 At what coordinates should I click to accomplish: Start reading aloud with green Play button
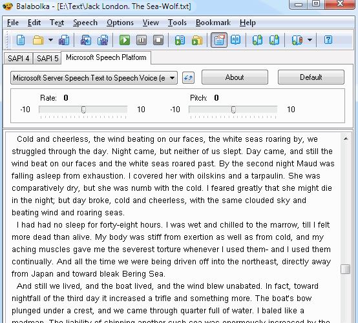pyautogui.click(x=125, y=41)
